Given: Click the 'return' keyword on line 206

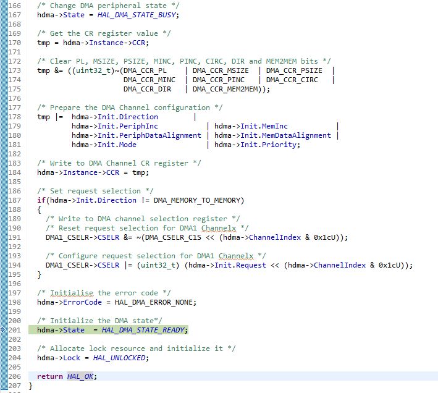Looking at the screenshot, I should (x=50, y=376).
